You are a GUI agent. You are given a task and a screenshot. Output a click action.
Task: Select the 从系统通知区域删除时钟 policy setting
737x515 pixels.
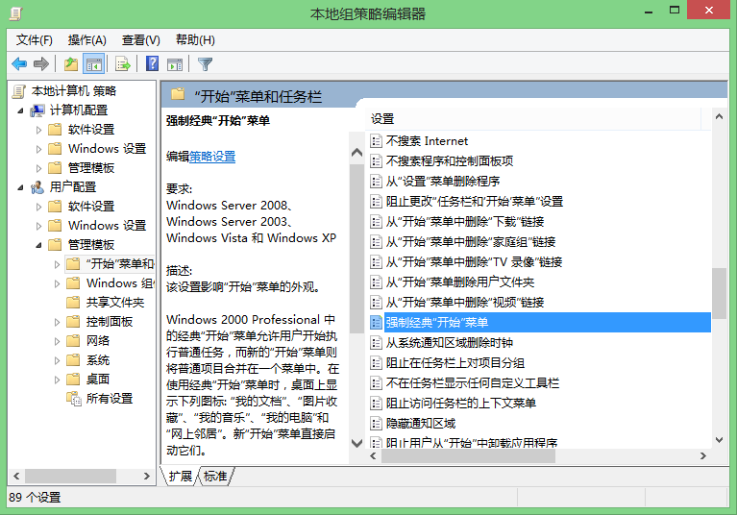point(449,342)
